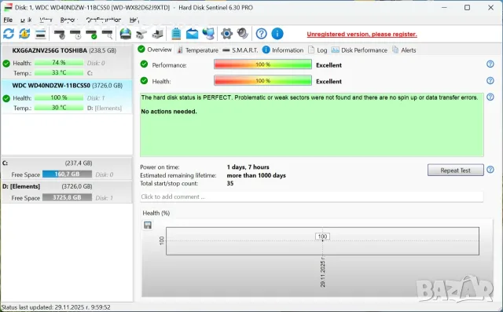503x312 pixels.
Task: Click the Performance 100 % bar
Action: 263,64
